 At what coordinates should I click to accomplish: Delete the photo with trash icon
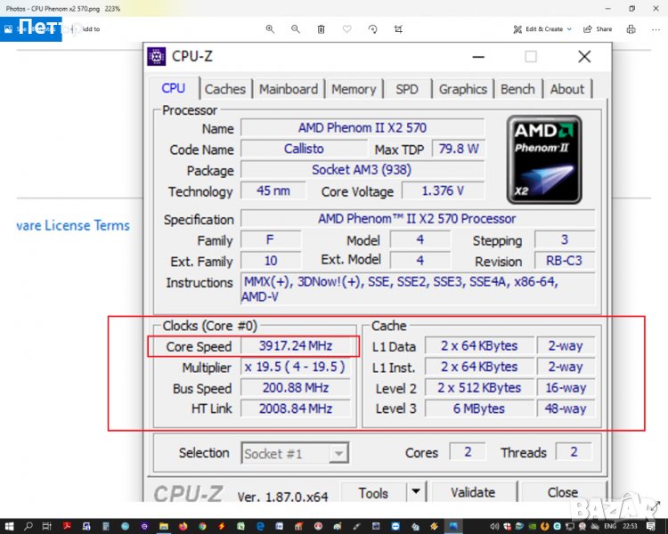pos(322,29)
